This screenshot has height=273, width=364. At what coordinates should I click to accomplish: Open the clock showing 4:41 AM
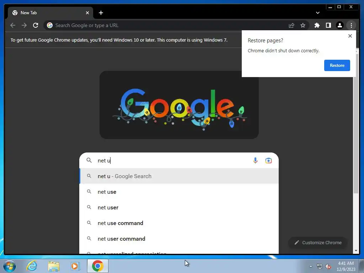click(x=346, y=266)
